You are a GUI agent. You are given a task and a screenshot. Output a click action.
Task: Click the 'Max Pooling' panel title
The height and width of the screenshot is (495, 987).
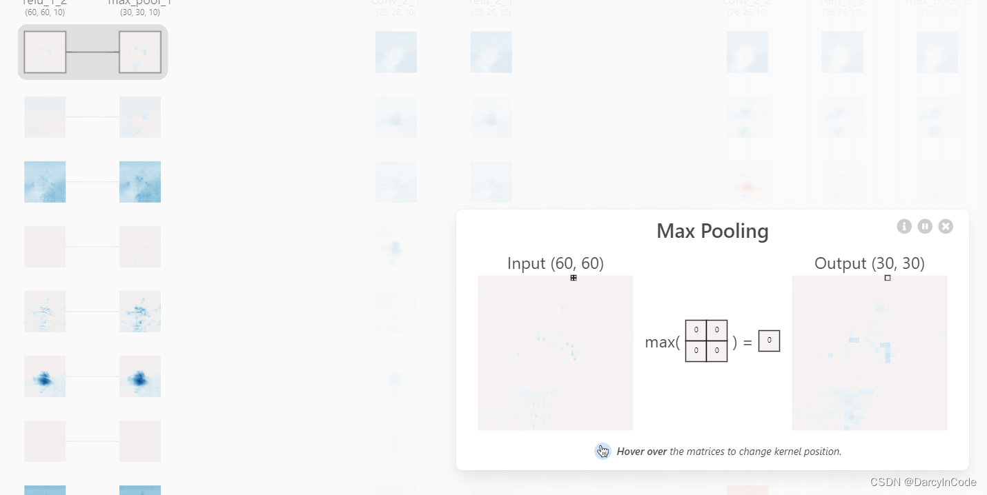(x=712, y=231)
